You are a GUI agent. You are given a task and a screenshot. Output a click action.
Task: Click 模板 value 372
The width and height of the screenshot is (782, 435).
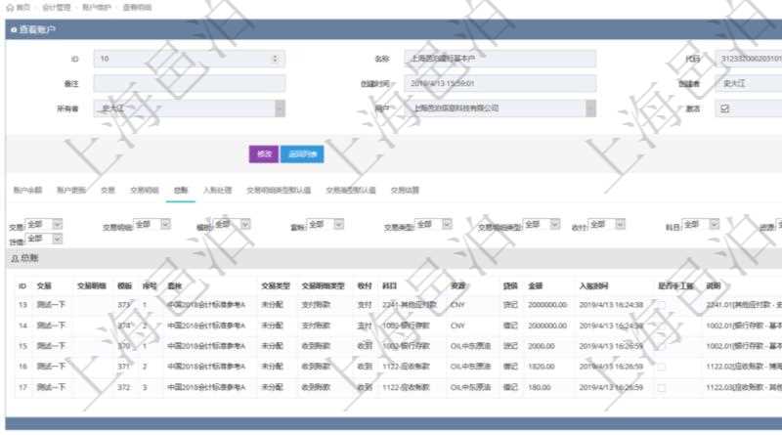[124, 388]
